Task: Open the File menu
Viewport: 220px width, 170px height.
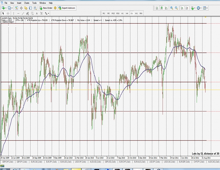Action: [6, 3]
